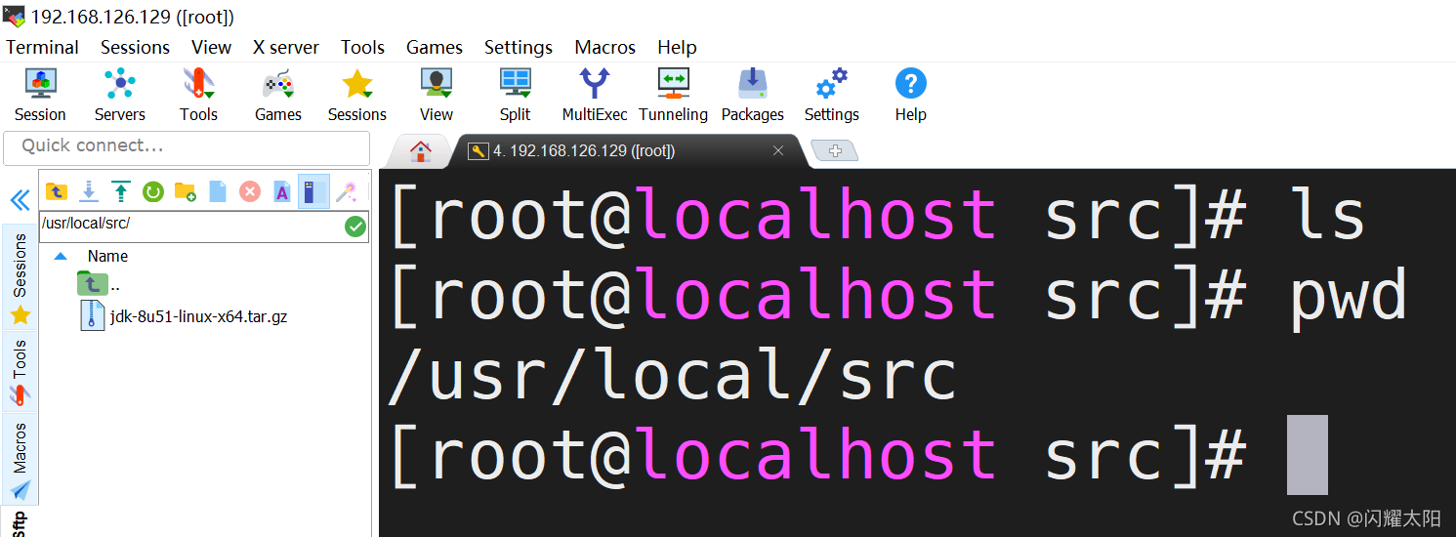The image size is (1456, 537).
Task: Open the Tools menu
Action: pyautogui.click(x=362, y=47)
